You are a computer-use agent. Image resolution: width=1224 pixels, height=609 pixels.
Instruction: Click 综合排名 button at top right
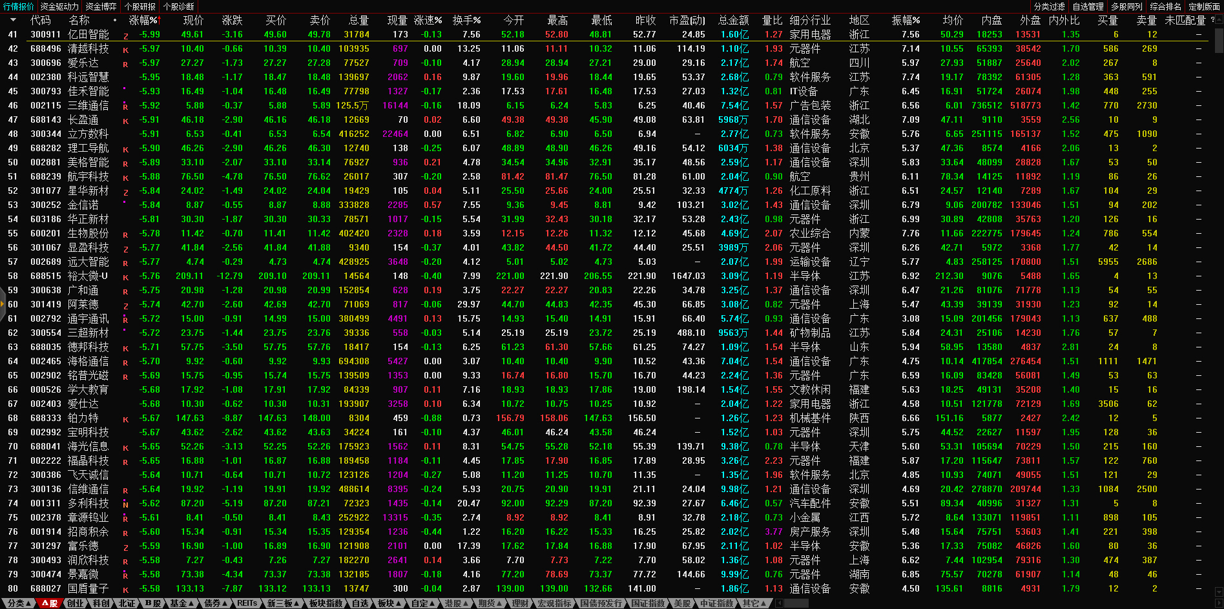(x=1165, y=6)
